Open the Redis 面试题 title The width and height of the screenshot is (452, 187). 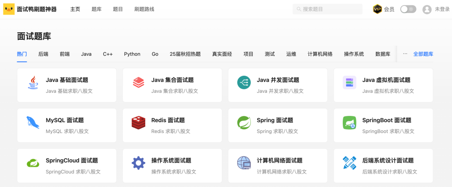pos(168,120)
